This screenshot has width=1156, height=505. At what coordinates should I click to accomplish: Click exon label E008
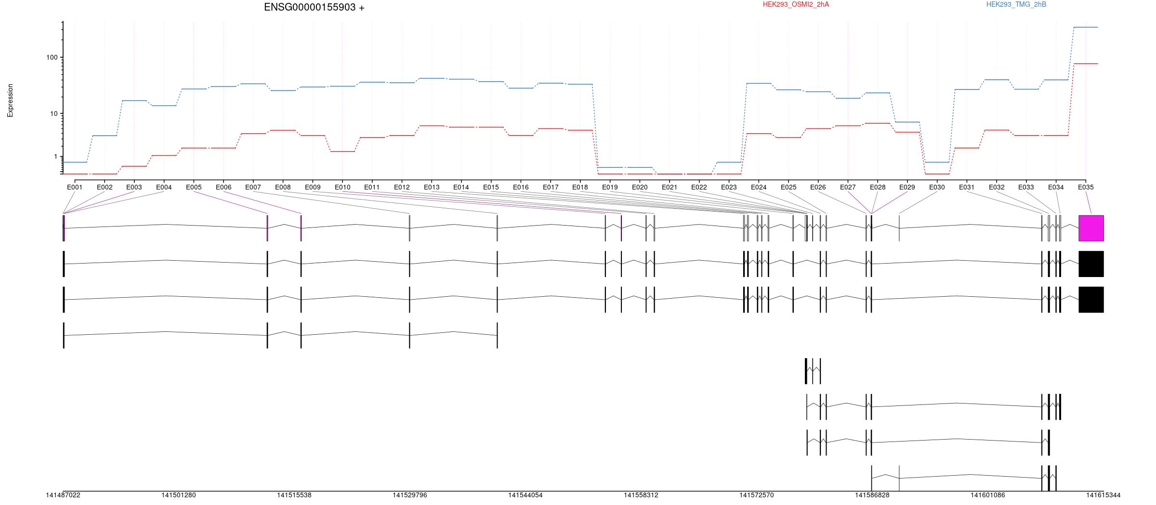(283, 187)
